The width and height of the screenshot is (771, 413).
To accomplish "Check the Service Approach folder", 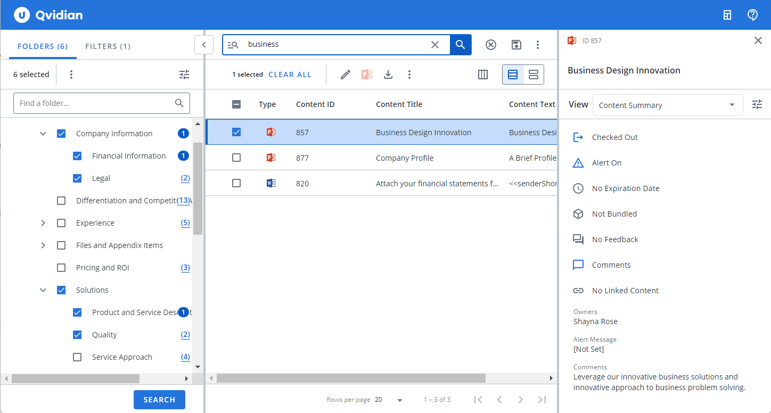I will (77, 357).
